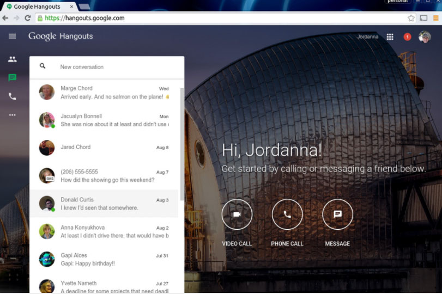Open Jared Chord conversation
The image size is (442, 294).
pos(104,148)
